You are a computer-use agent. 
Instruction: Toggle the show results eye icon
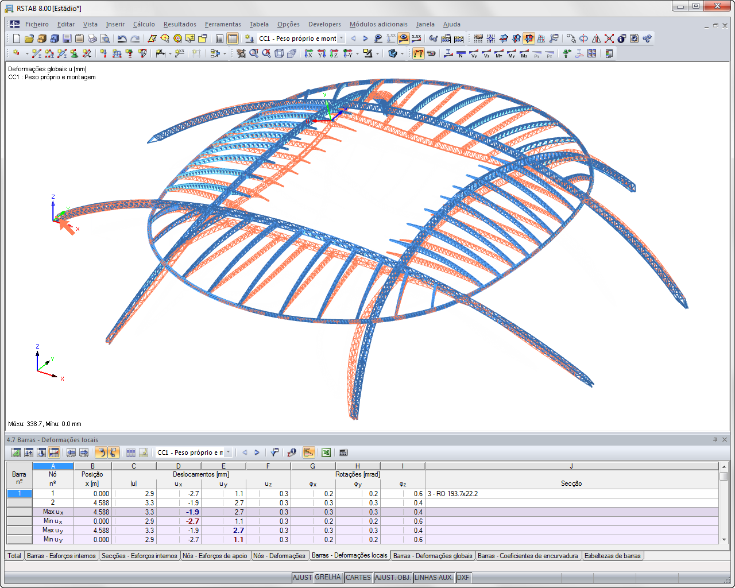404,38
